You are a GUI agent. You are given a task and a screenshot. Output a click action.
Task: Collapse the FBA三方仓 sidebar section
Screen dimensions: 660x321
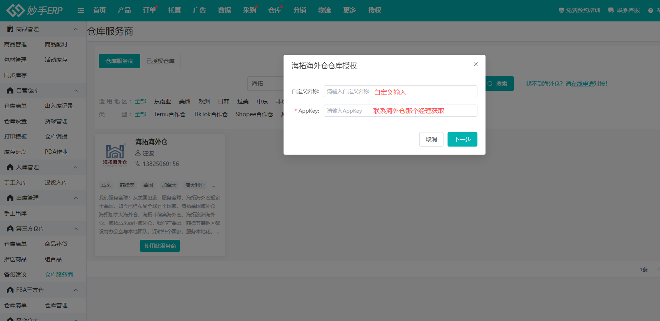click(76, 290)
